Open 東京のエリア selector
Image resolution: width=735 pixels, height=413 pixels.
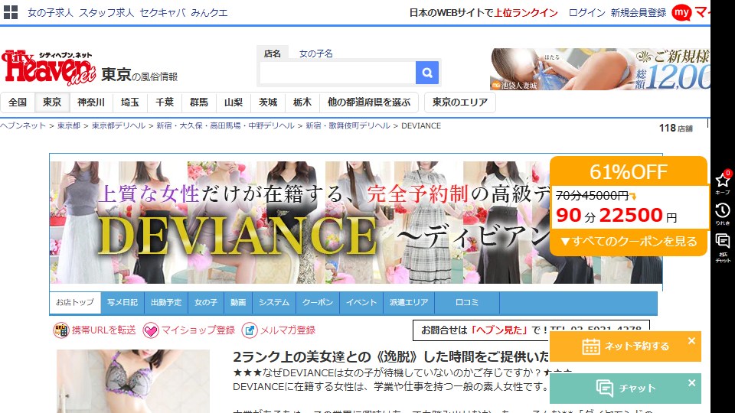click(460, 102)
